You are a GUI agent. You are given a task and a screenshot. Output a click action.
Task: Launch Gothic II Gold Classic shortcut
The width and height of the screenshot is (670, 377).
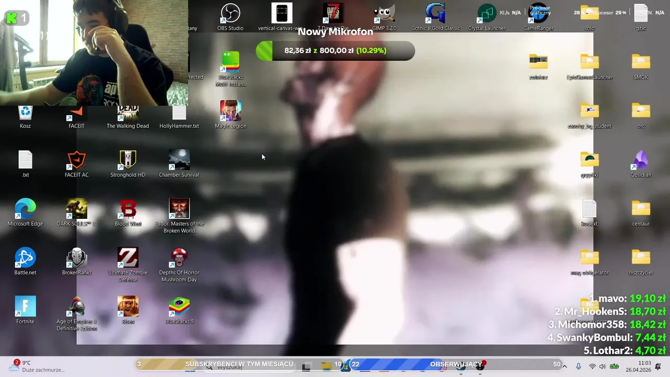tap(435, 17)
